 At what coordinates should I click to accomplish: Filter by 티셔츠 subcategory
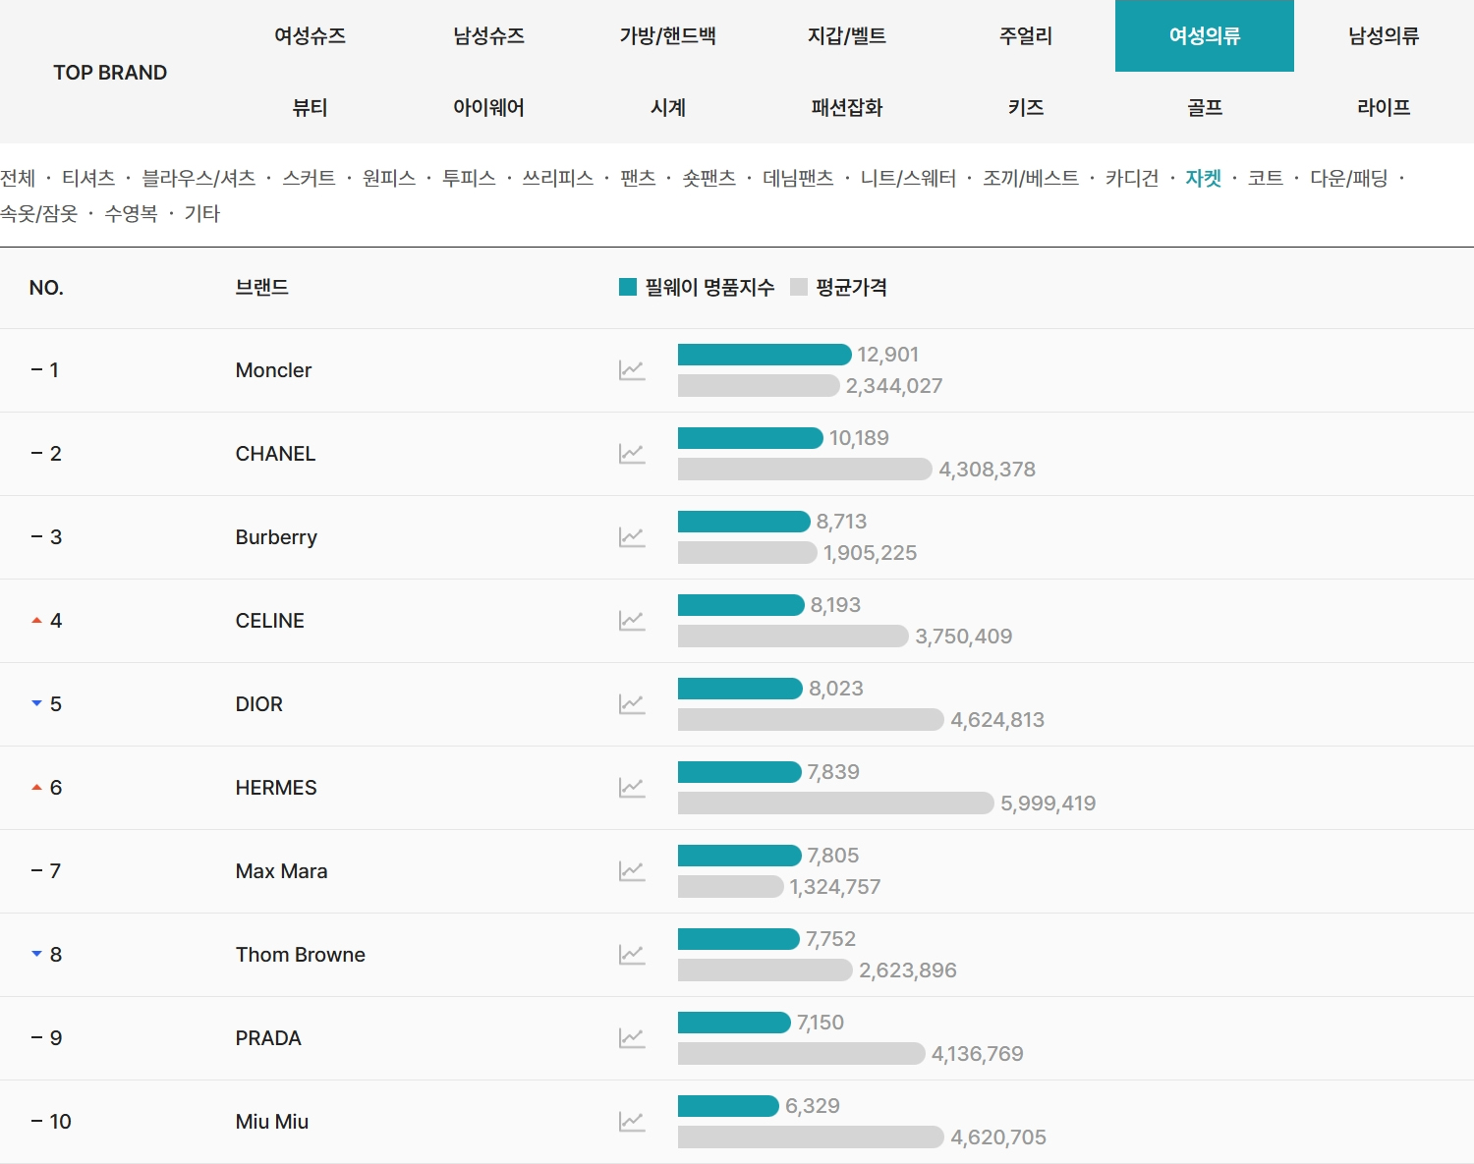coord(88,178)
